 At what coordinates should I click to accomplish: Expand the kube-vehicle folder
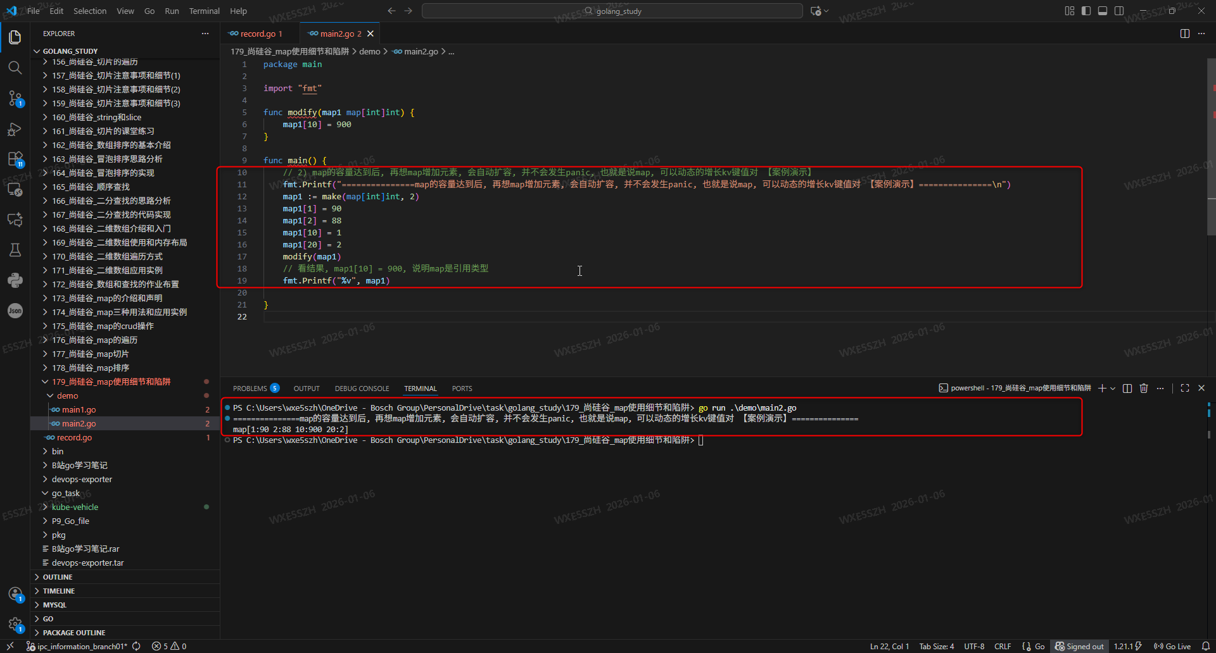point(125,507)
